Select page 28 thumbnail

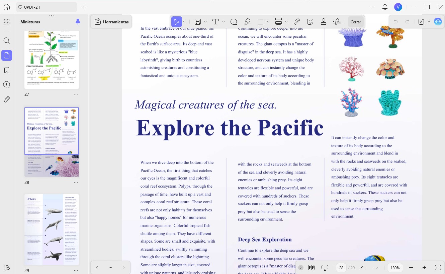[52, 142]
